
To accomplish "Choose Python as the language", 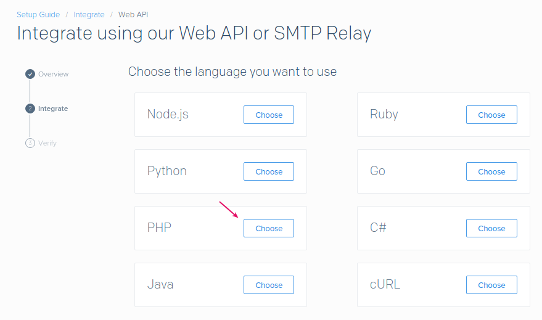I will (268, 171).
